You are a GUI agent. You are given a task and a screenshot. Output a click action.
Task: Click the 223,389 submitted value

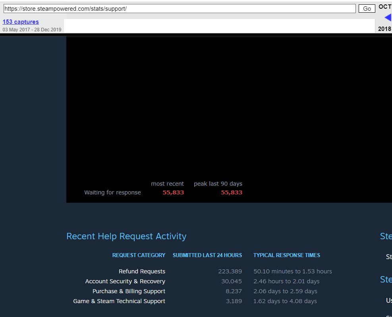[230, 271]
